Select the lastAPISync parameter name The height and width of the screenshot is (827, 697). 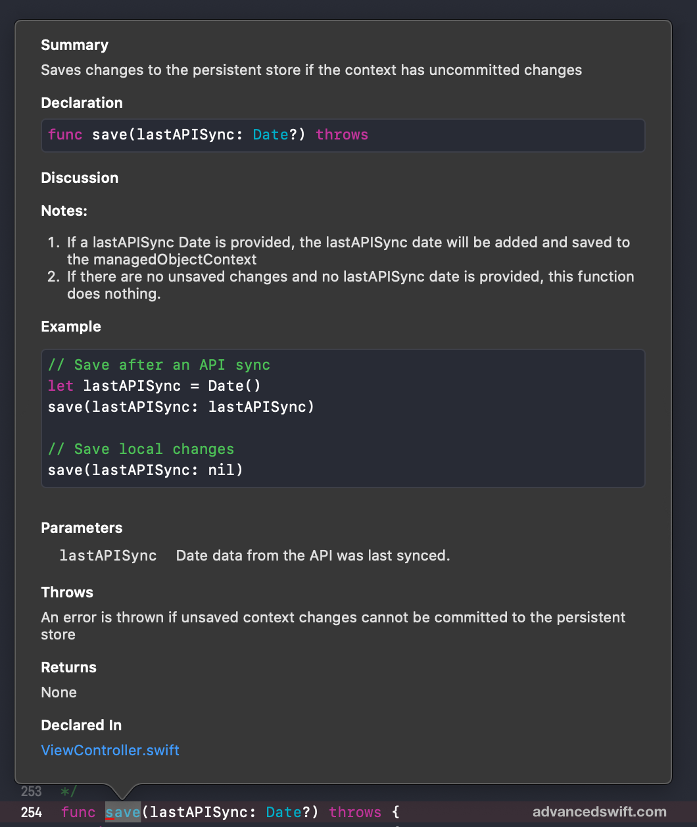[108, 555]
